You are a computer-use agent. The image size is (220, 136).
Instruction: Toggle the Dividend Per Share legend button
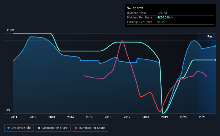[53, 128]
